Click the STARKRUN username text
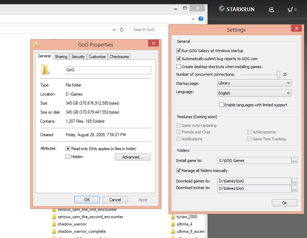Screen dimensions: 307x238 pyautogui.click(x=241, y=9)
